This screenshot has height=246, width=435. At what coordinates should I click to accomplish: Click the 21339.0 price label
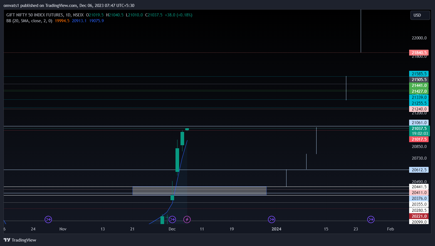[x=419, y=97]
